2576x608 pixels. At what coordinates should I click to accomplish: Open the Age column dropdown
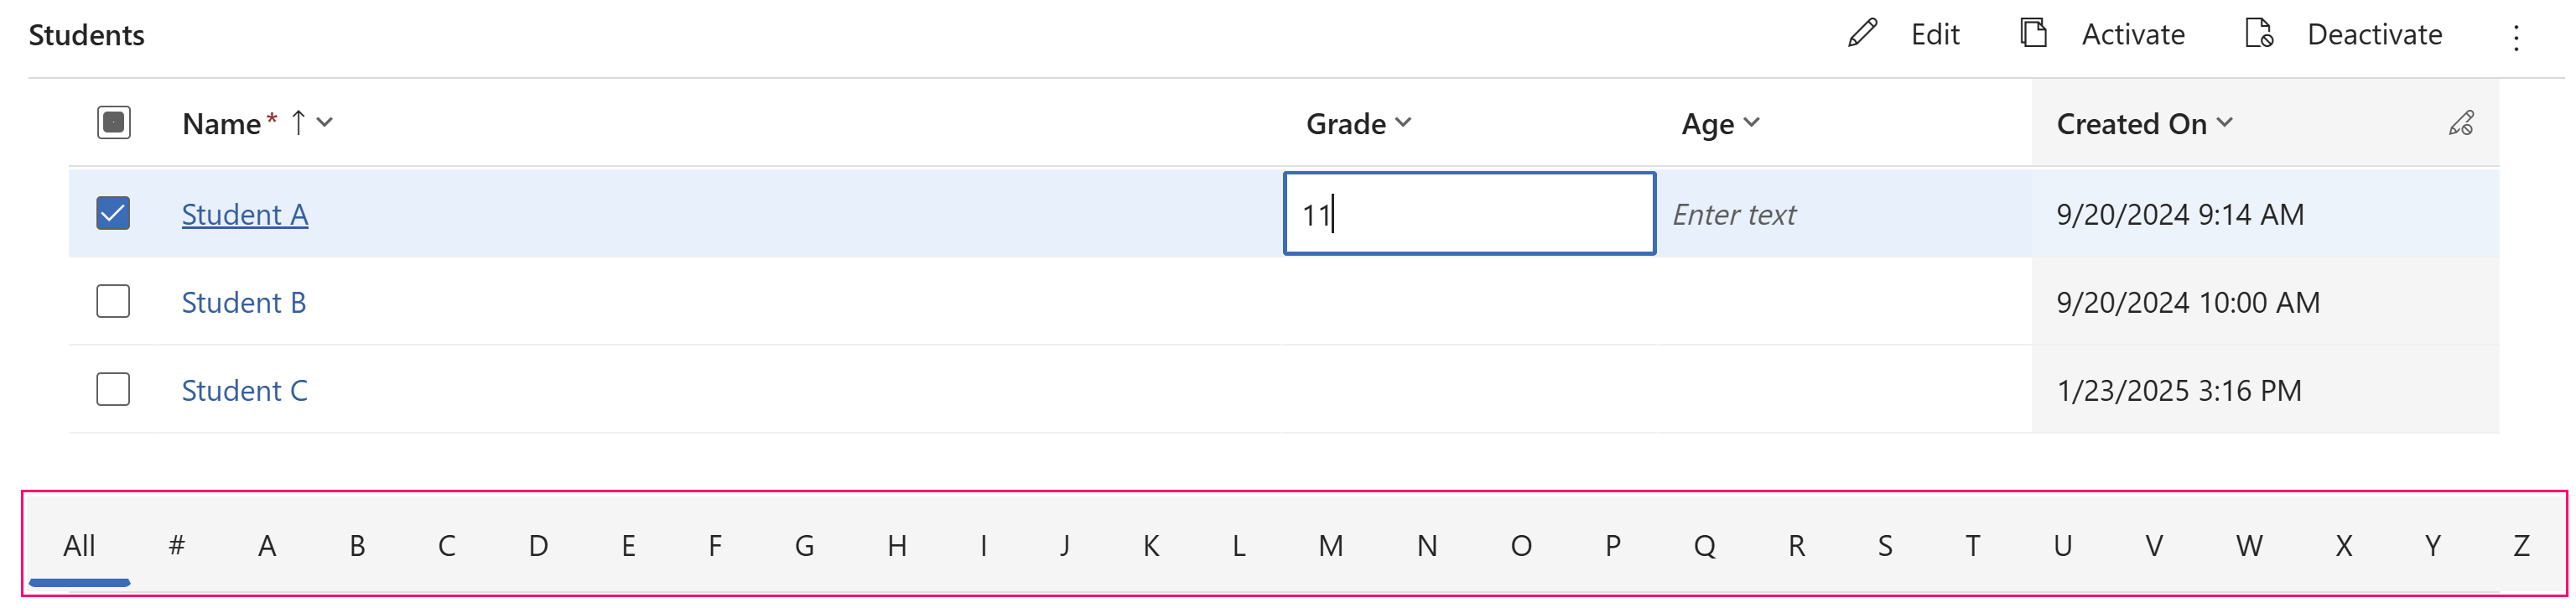[1752, 123]
